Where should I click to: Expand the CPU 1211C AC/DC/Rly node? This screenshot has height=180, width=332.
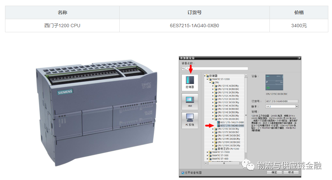tap(213, 86)
